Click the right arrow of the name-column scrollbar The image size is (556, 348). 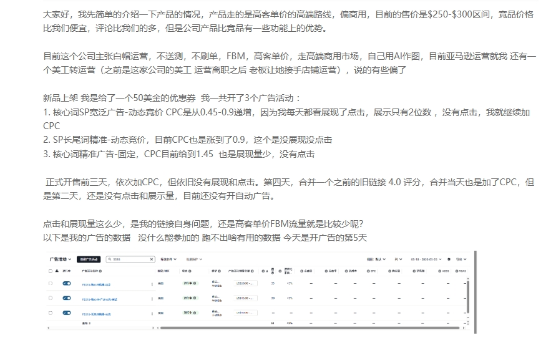click(x=153, y=328)
